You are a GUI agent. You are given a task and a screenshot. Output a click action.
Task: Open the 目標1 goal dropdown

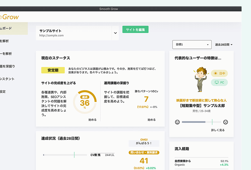192,45
